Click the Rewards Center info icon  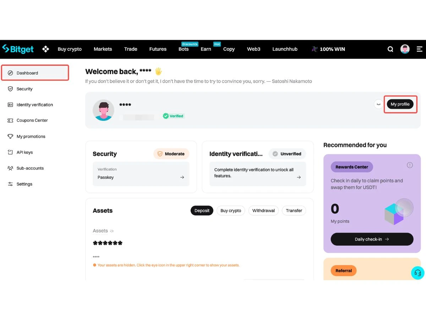point(410,165)
